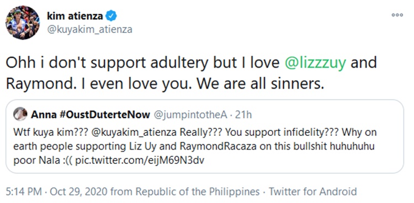
Task: Open the Twitter for Android source label
Action: click(x=313, y=191)
